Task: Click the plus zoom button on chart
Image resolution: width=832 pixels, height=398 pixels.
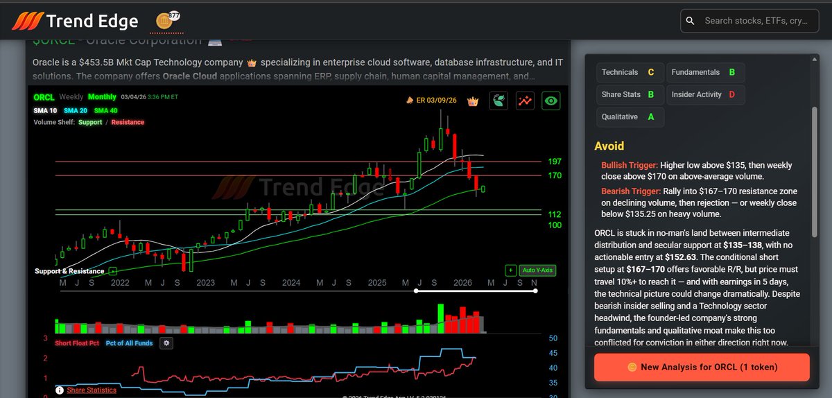Action: coord(510,270)
